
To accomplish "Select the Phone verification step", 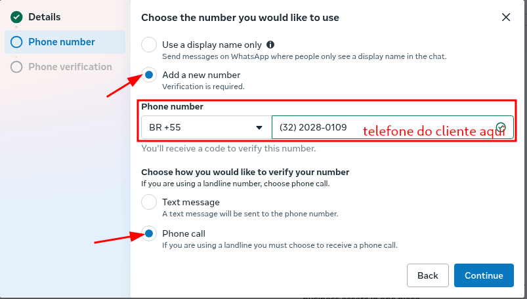I will [x=70, y=67].
